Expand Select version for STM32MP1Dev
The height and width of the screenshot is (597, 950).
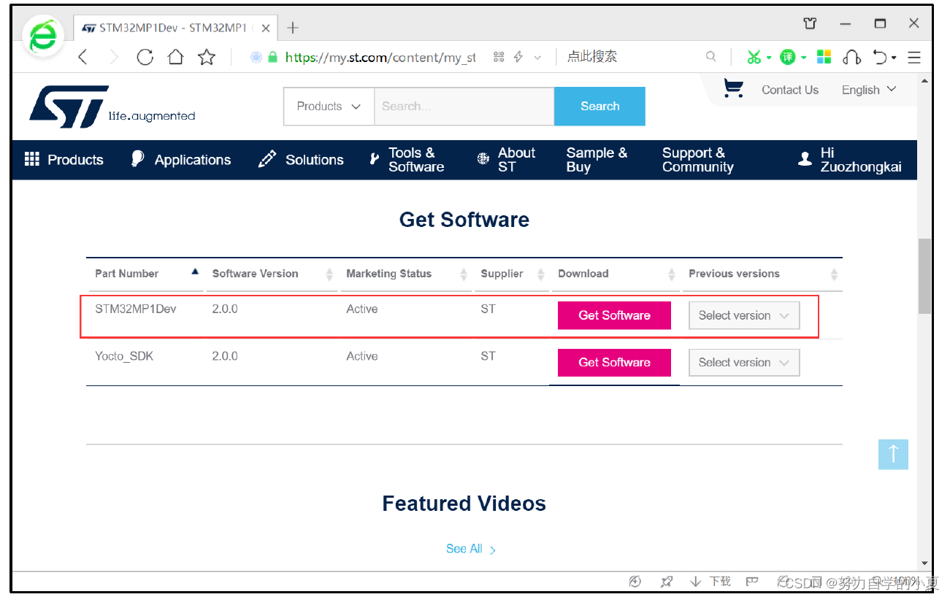pos(744,315)
